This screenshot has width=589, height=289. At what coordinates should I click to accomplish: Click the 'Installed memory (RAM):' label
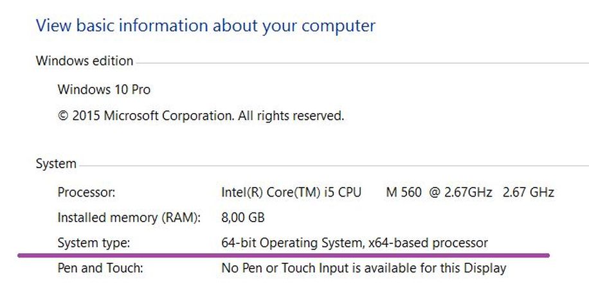(129, 218)
